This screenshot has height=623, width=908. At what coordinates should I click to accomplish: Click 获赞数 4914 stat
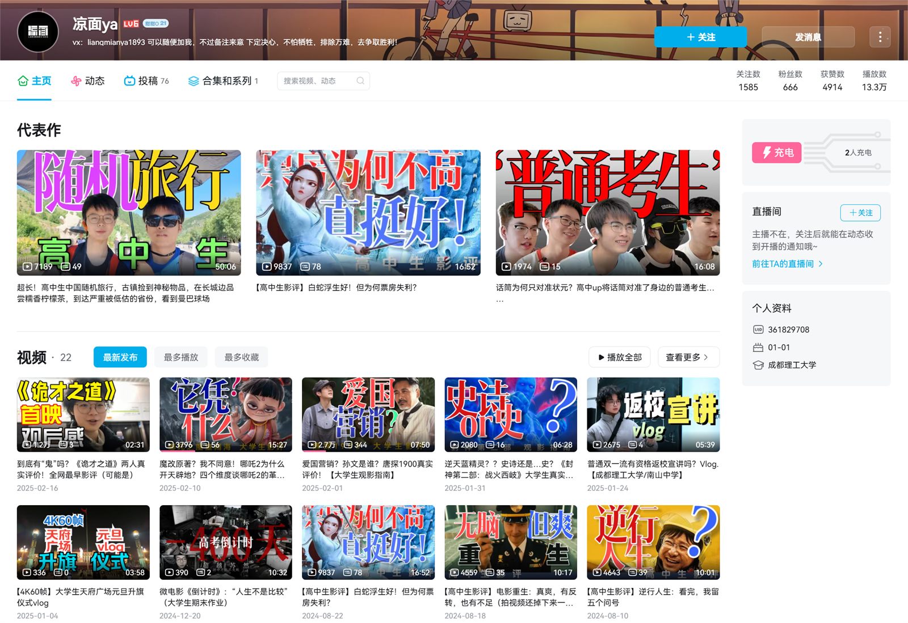coord(832,80)
